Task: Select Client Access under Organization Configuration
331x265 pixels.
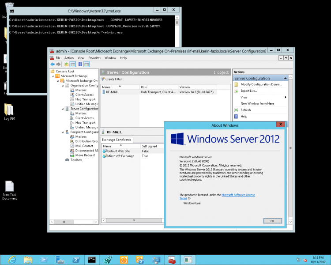Action: click(x=84, y=95)
